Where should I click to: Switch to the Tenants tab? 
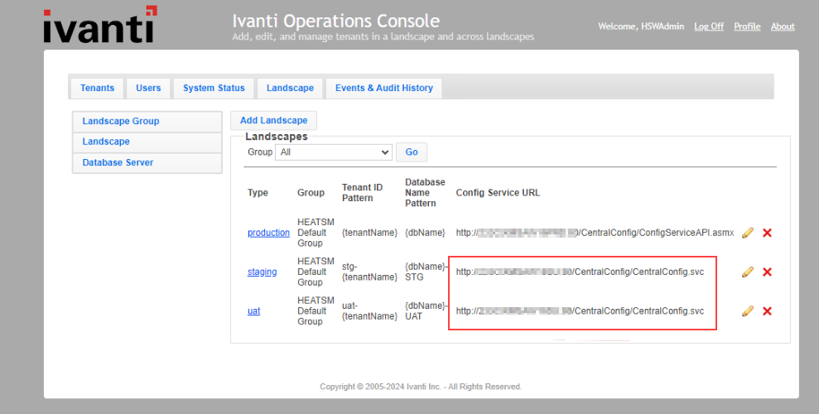[x=98, y=88]
